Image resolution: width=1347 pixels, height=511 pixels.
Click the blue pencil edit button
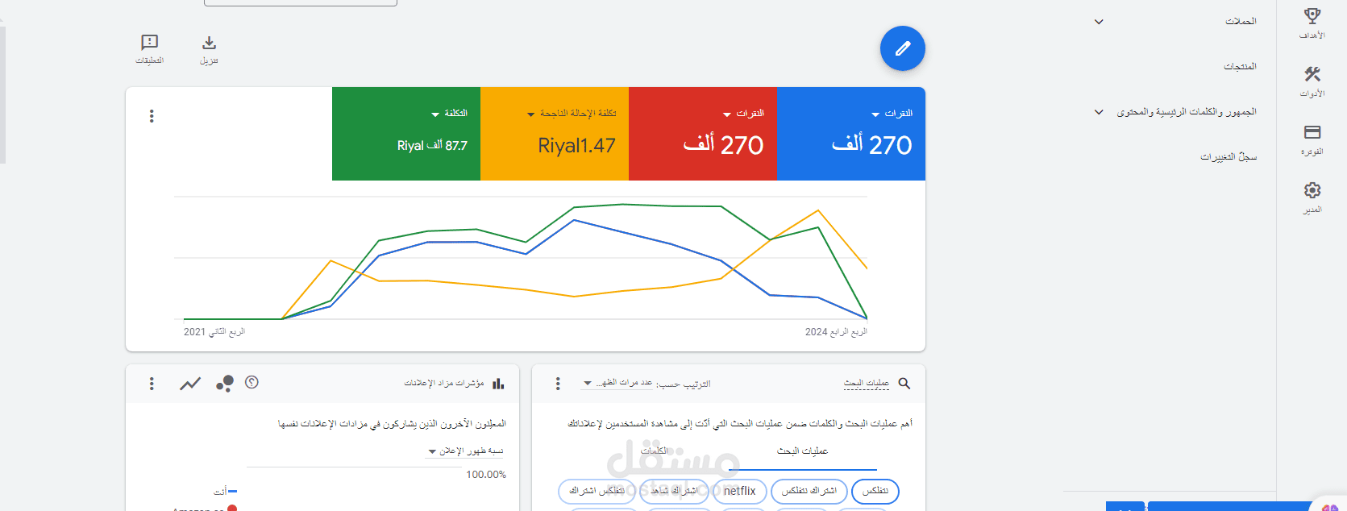click(x=902, y=49)
